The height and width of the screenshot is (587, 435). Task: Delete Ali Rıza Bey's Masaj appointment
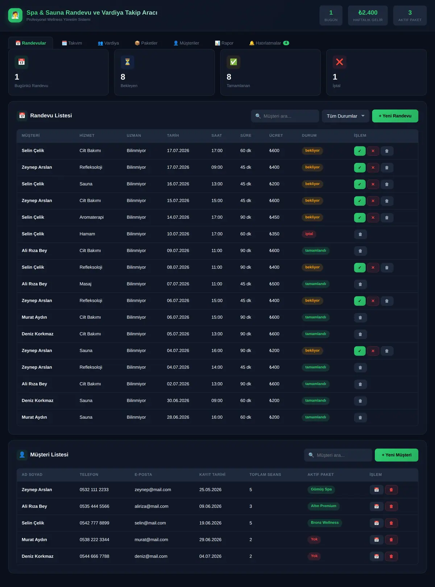(x=360, y=284)
